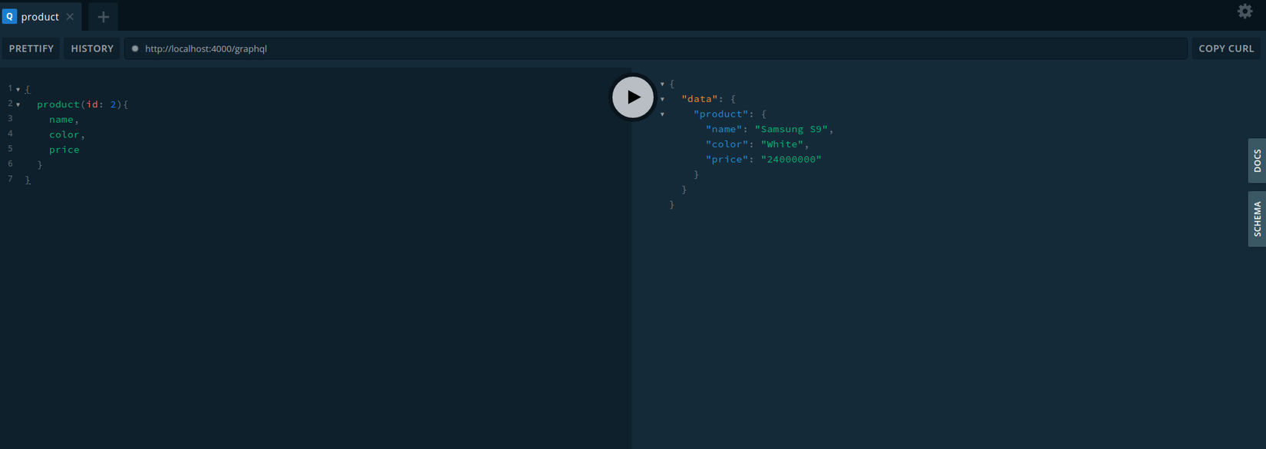Click the "name" key in response
This screenshot has width=1266, height=449.
point(724,129)
